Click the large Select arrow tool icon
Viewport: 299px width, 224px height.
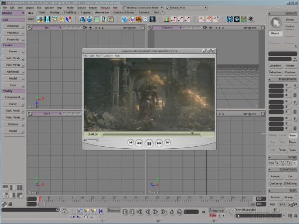tap(276, 23)
